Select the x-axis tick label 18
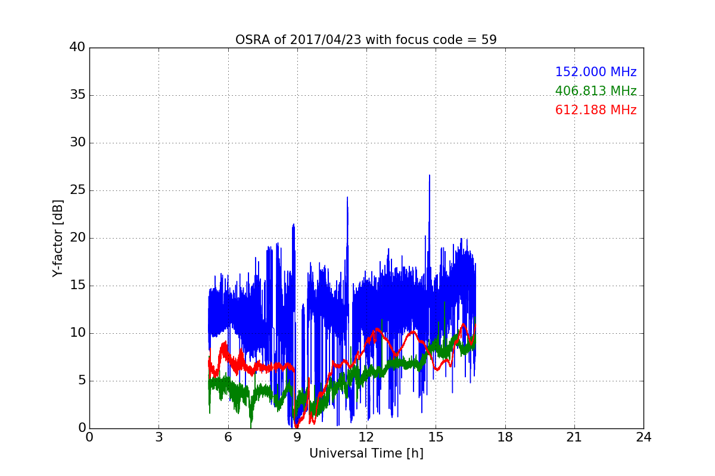The image size is (715, 476). [x=505, y=437]
